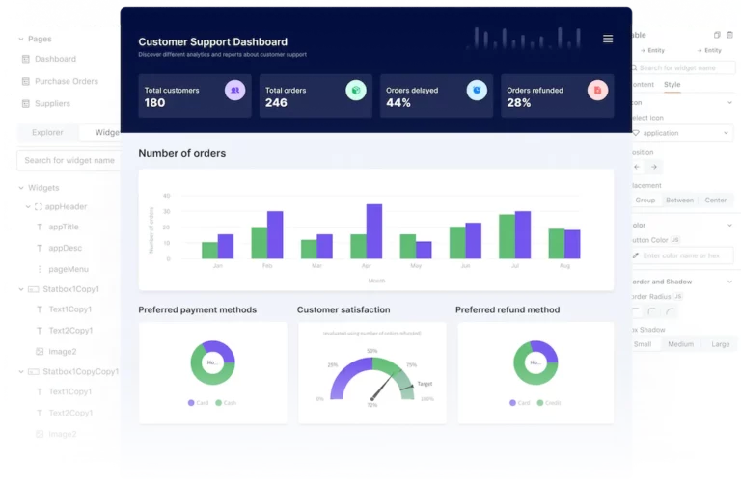Click the copy widget icon in property pane
741x483 pixels.
pos(716,35)
